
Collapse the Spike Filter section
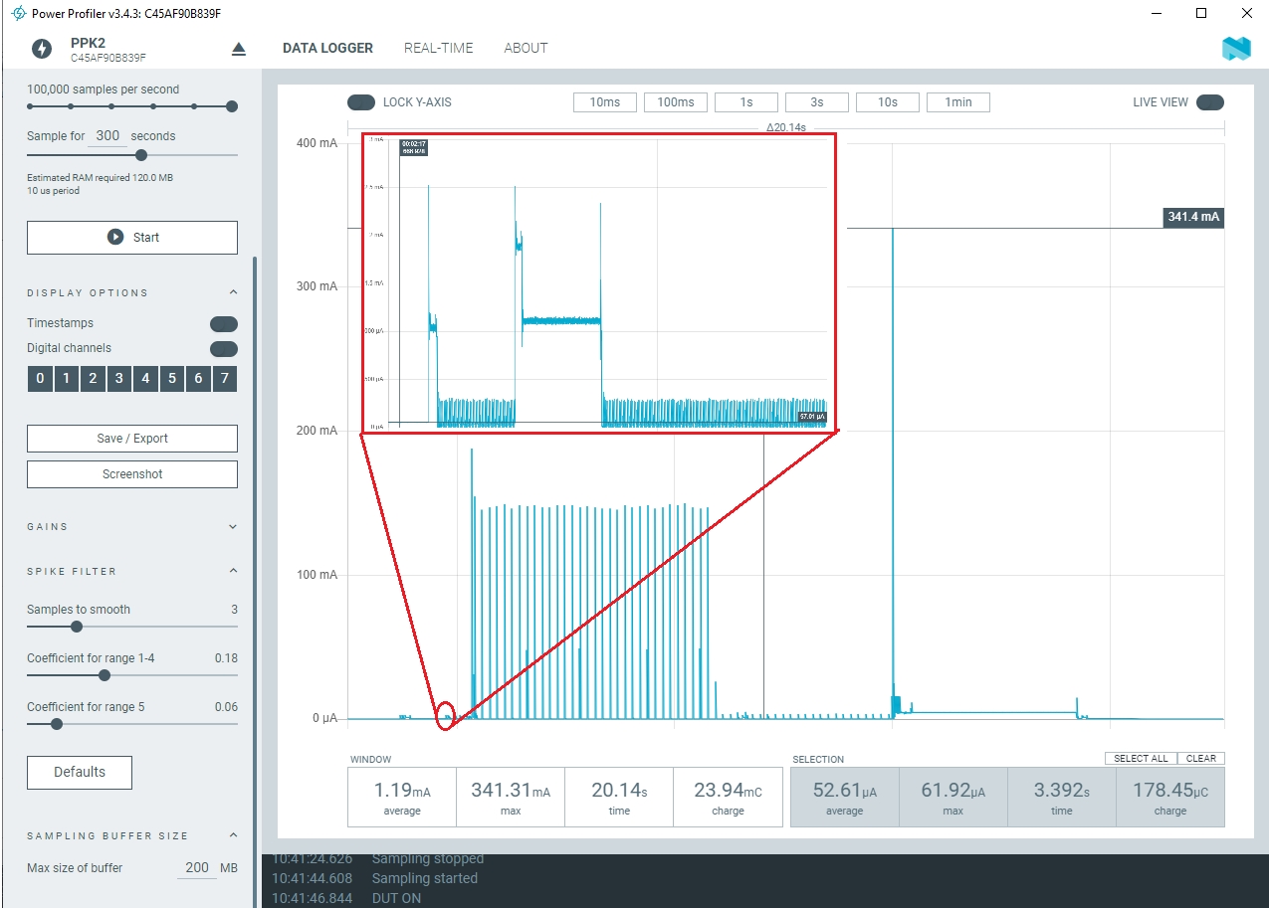click(x=233, y=571)
